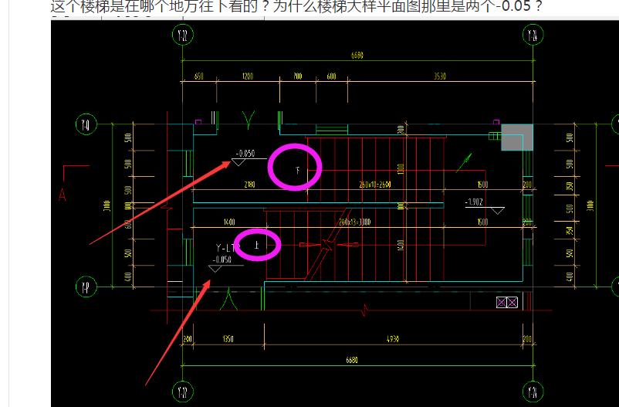
Task: Click the 600 dimension in top row
Action: pyautogui.click(x=332, y=76)
